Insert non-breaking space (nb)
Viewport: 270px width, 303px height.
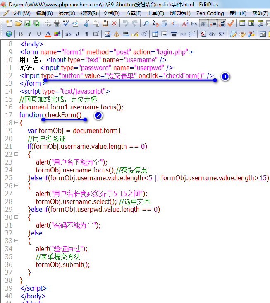[68, 34]
